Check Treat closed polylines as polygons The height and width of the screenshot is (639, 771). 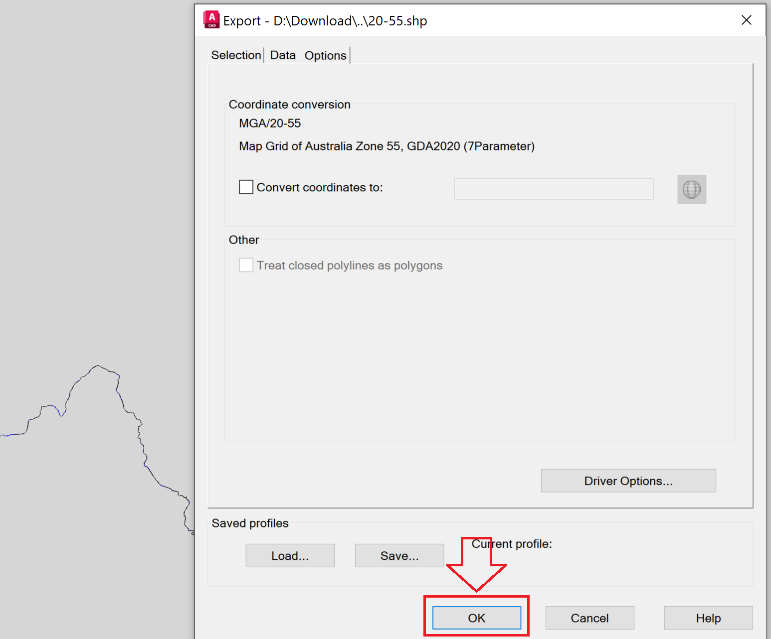[x=246, y=265]
